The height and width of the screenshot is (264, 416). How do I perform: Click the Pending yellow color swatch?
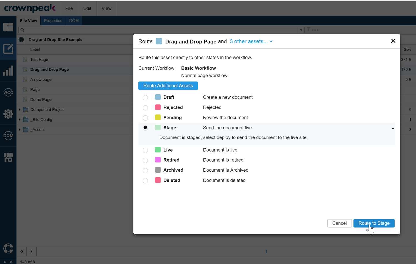click(158, 117)
